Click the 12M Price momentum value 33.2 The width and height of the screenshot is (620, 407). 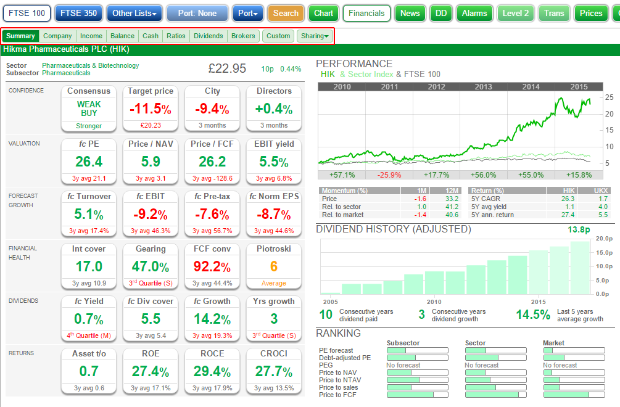[x=452, y=199]
